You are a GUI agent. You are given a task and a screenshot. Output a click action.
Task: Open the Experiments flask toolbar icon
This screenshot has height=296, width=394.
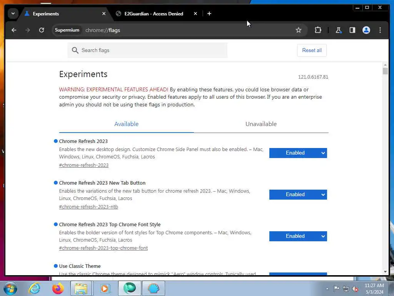(x=339, y=30)
